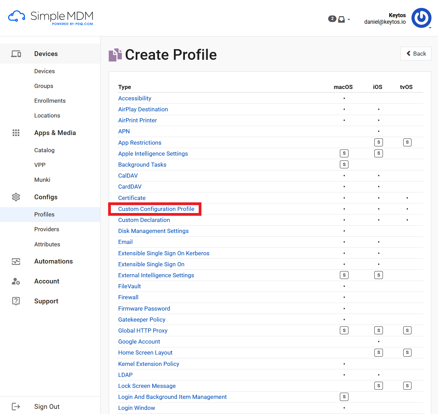Expand the notifications dropdown caret
Image resolution: width=438 pixels, height=414 pixels.
(x=349, y=20)
